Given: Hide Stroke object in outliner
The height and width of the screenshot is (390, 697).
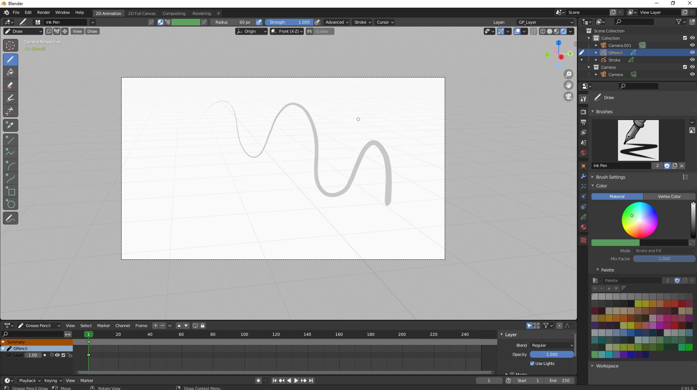Looking at the screenshot, I should point(692,60).
